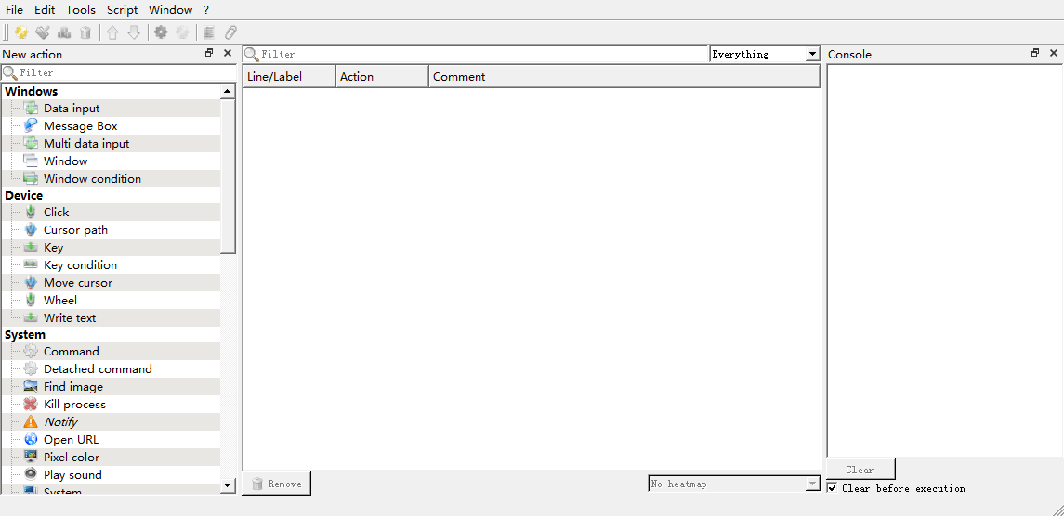Open the Tools menu
Viewport: 1064px width, 516px height.
[81, 10]
